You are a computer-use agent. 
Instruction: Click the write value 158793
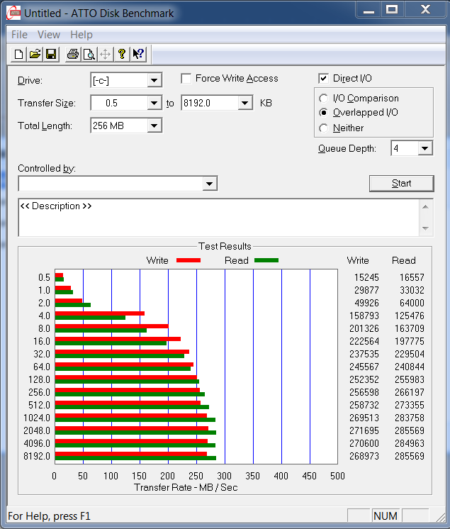coord(364,316)
